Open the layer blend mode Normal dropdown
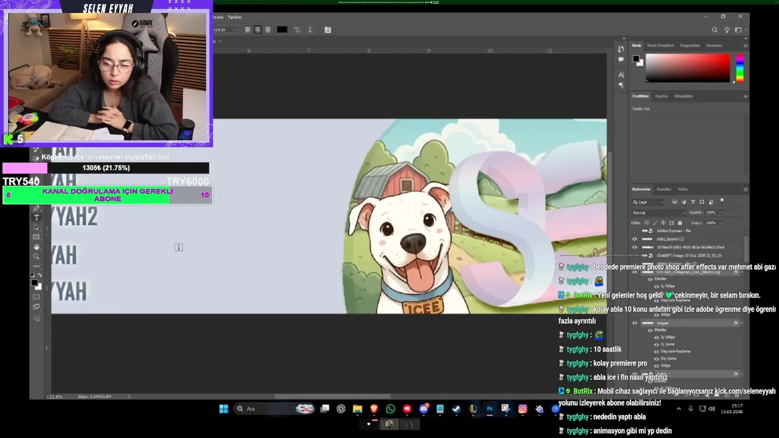779x438 pixels. 658,212
